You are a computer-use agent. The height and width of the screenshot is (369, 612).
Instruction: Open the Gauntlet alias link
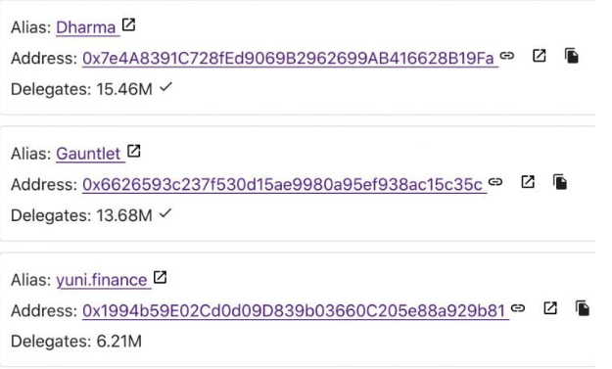88,154
